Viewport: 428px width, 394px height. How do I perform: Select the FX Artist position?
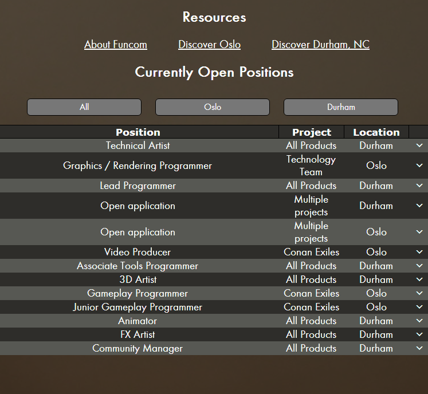pyautogui.click(x=138, y=334)
